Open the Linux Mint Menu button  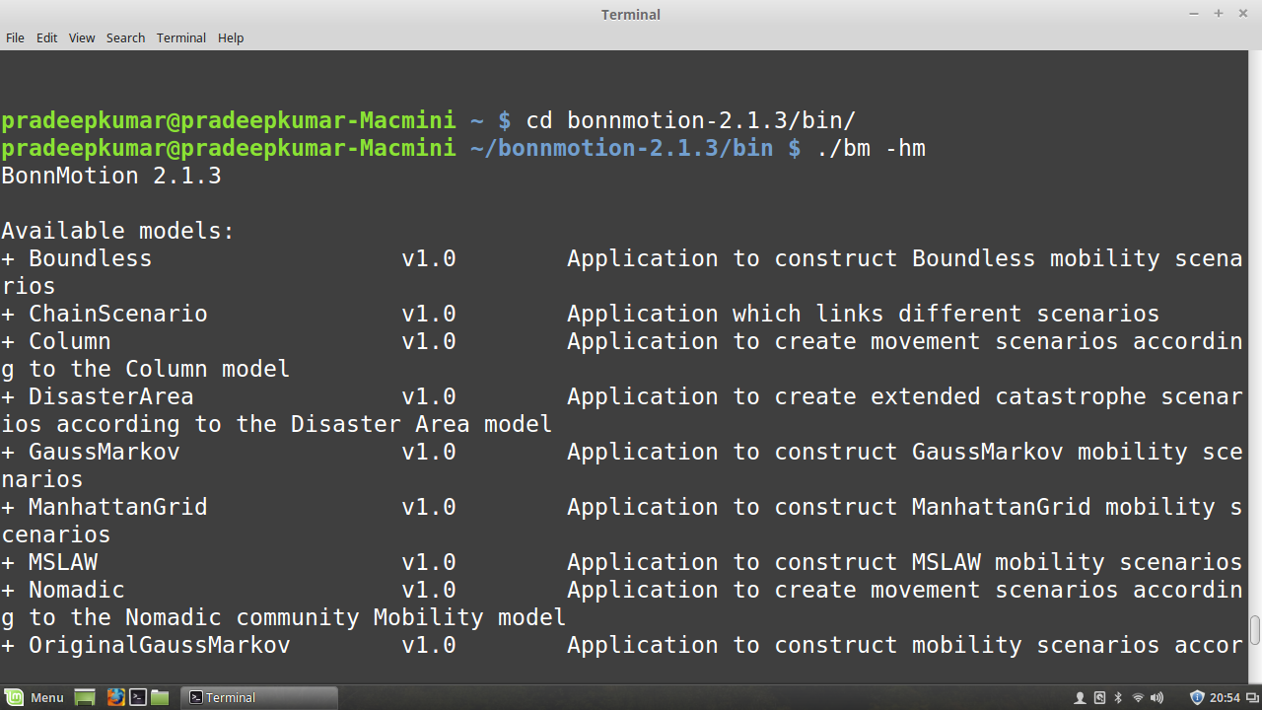point(36,697)
